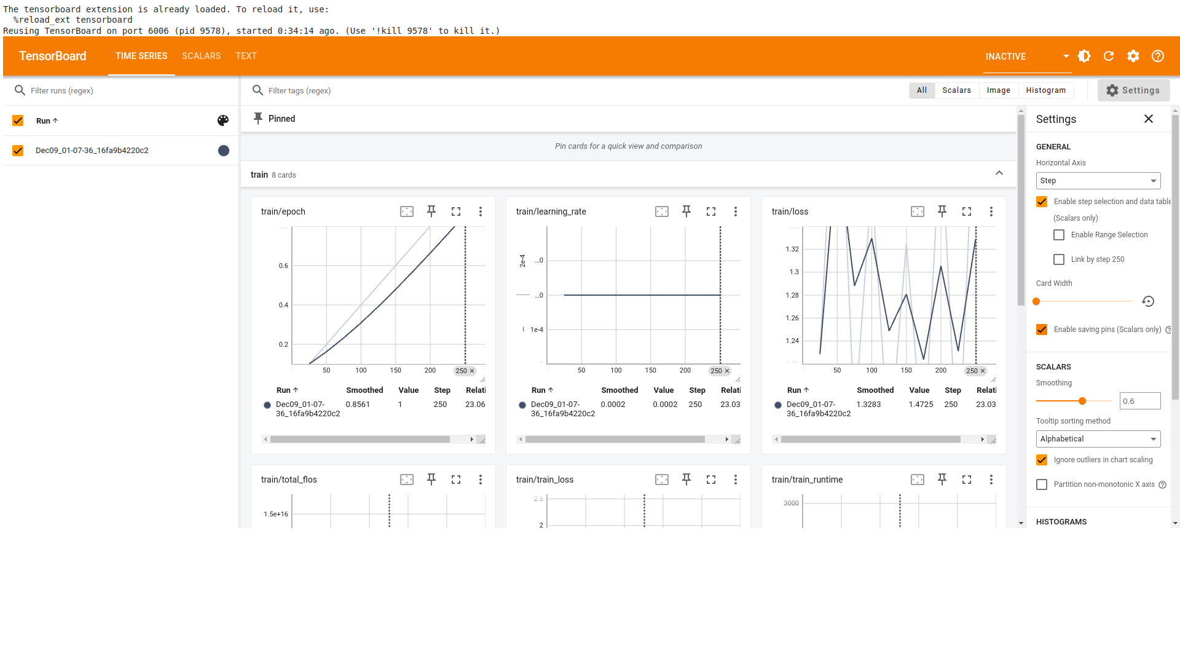The image size is (1180, 664).
Task: Switch to the TIME SERIES tab
Action: point(141,56)
